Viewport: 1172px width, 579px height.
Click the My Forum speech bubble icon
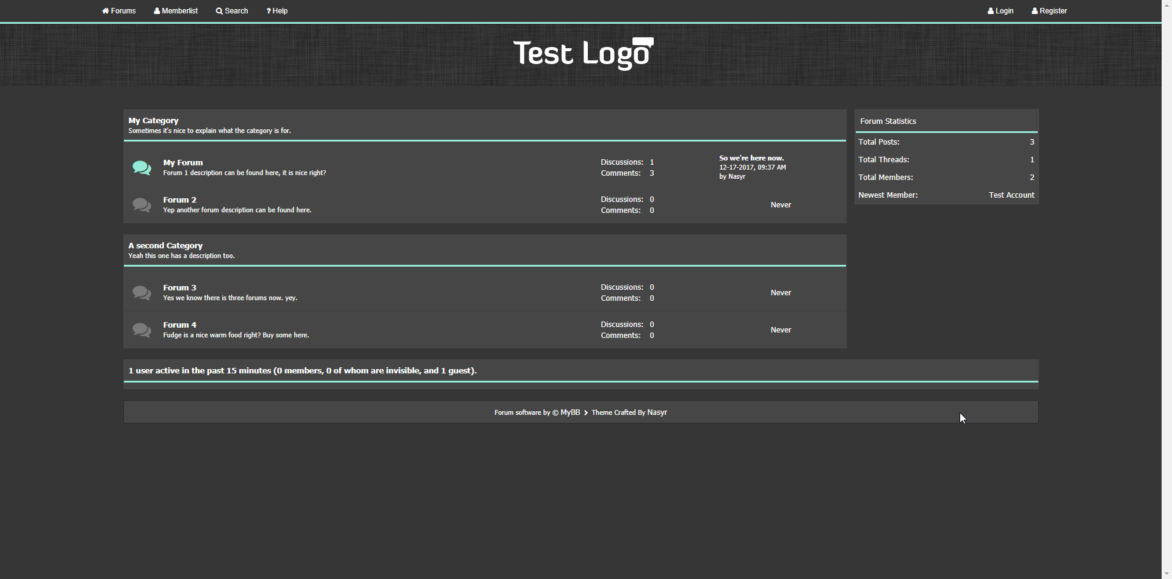(142, 168)
